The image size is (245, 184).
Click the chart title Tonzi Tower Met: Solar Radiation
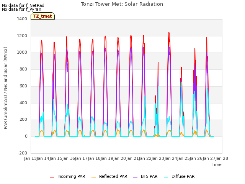(x=122, y=4)
